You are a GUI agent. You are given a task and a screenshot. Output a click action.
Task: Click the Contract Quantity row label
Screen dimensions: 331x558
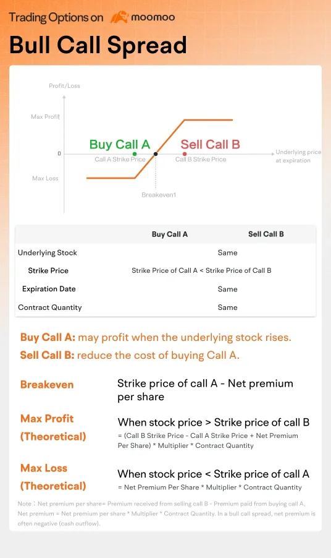50,307
